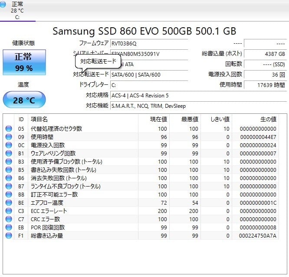Click the status icon for row F1

point(9,235)
